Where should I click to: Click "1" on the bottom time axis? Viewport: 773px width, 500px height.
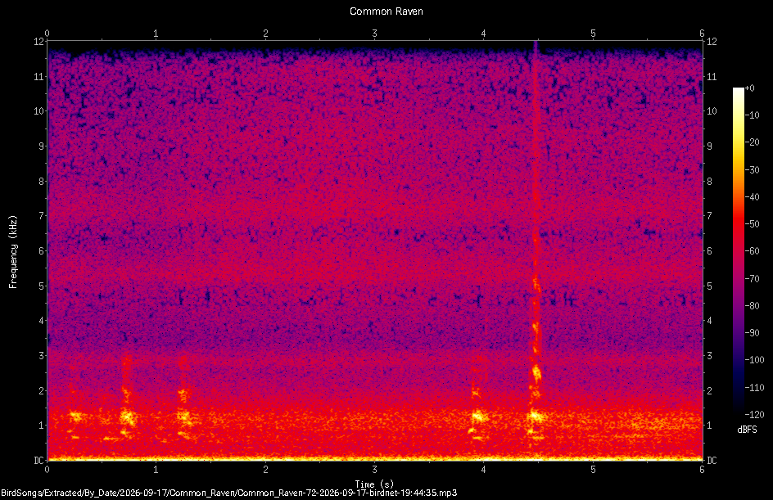pyautogui.click(x=156, y=470)
